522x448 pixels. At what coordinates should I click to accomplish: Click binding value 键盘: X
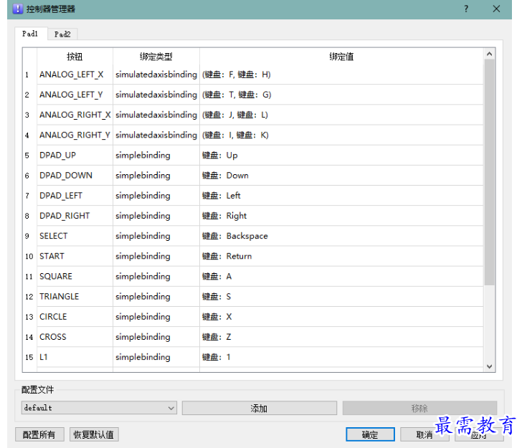pyautogui.click(x=341, y=317)
